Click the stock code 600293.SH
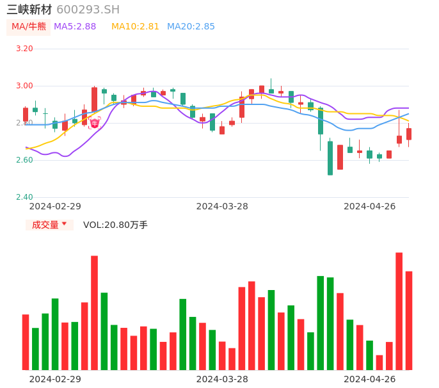The height and width of the screenshot is (388, 439). [88, 10]
